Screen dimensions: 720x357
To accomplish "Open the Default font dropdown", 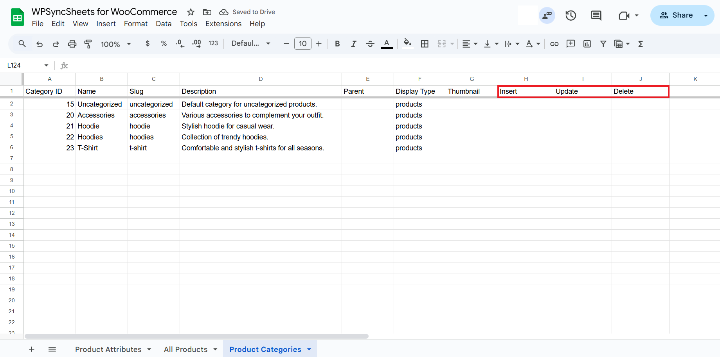I will pos(251,43).
